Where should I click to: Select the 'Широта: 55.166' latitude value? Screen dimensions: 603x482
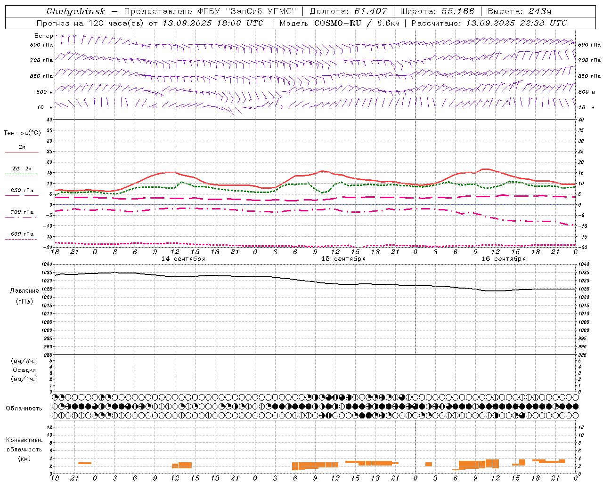point(437,11)
